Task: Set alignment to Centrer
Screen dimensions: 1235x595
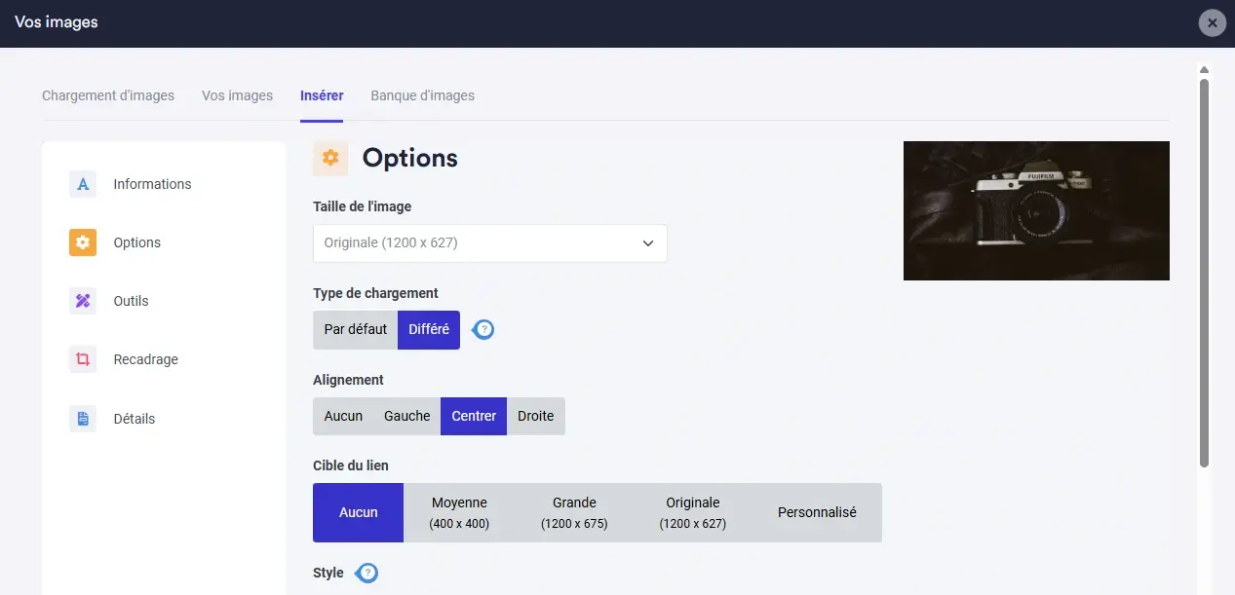Action: tap(474, 416)
